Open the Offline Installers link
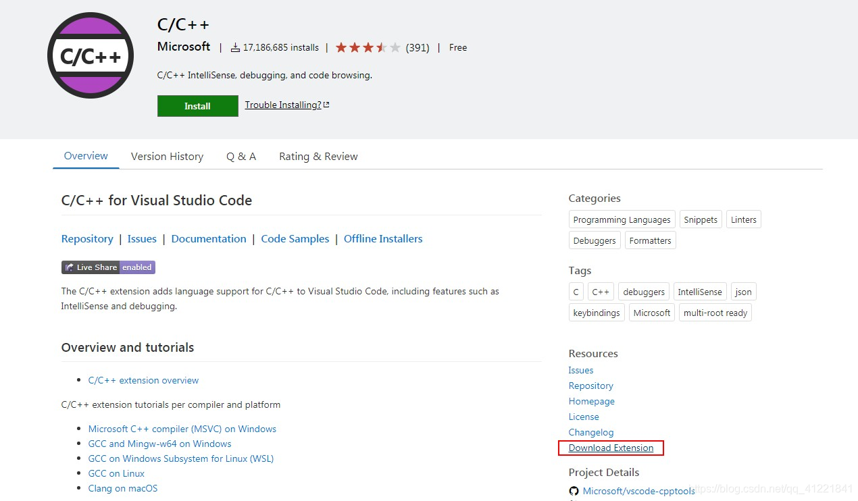The height and width of the screenshot is (501, 858). pyautogui.click(x=383, y=238)
